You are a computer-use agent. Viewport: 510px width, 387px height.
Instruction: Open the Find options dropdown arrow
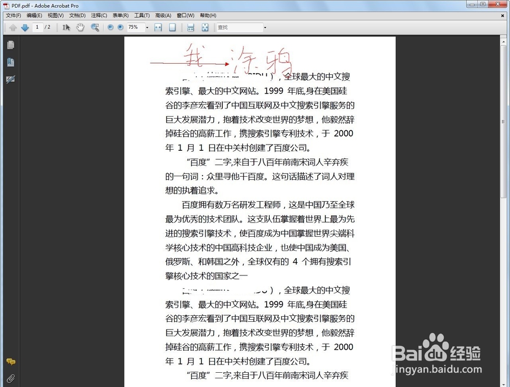tap(265, 27)
